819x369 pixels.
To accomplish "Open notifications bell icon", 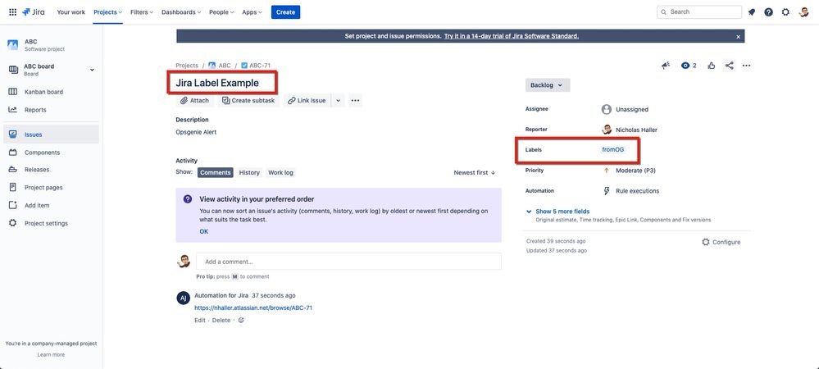I will click(752, 12).
